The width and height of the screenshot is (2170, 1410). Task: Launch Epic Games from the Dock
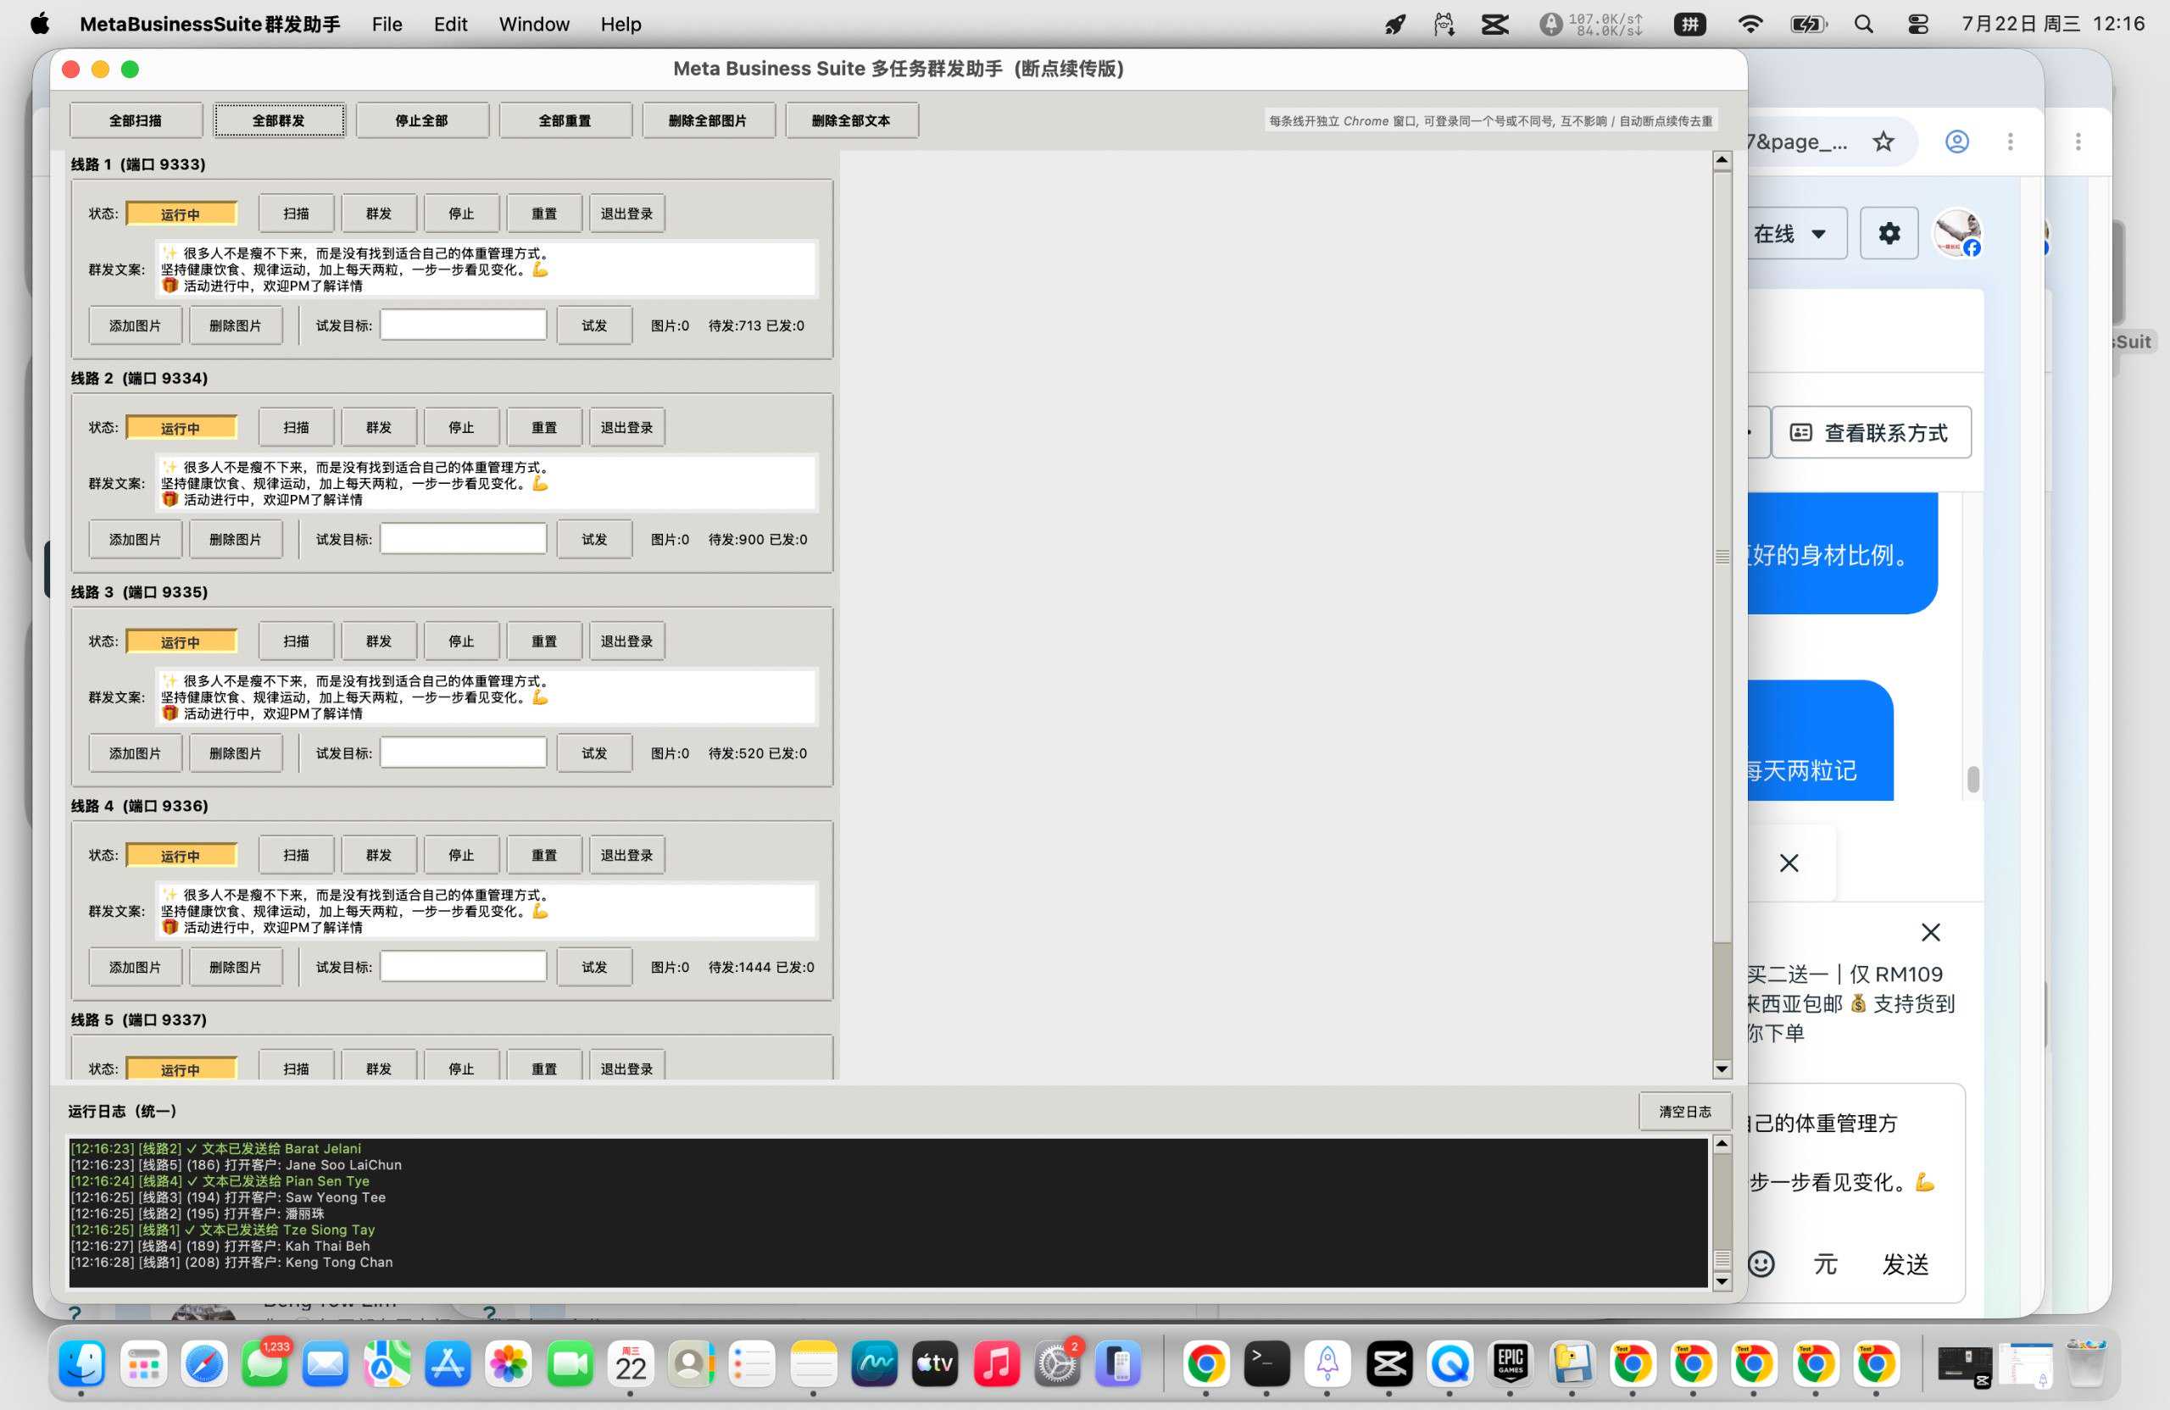tap(1511, 1363)
